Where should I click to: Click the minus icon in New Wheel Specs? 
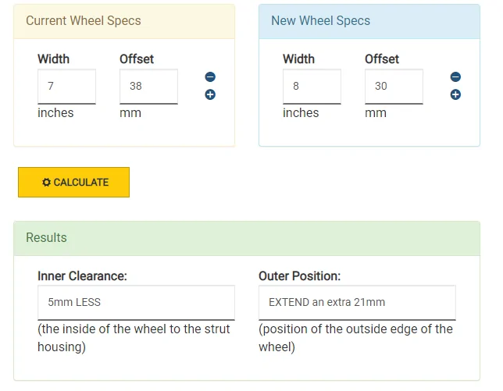[455, 76]
